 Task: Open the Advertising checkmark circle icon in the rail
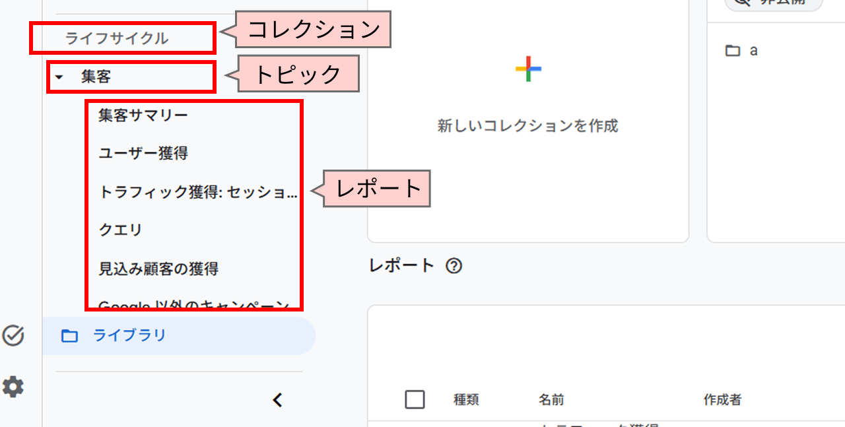(x=13, y=336)
